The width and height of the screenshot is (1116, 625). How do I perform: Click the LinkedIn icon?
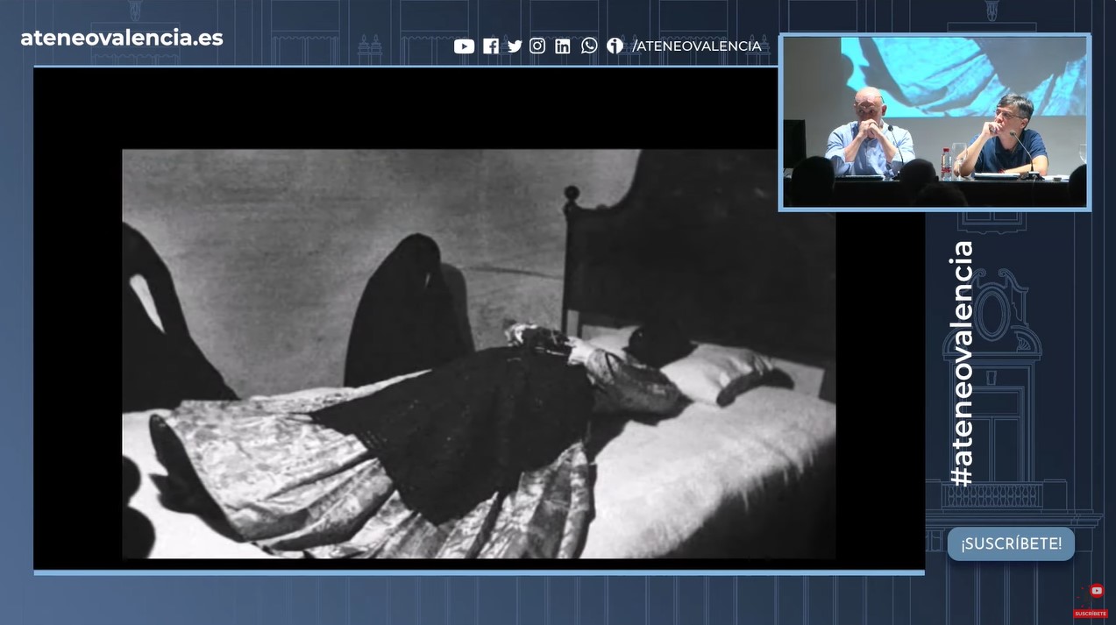pos(563,46)
